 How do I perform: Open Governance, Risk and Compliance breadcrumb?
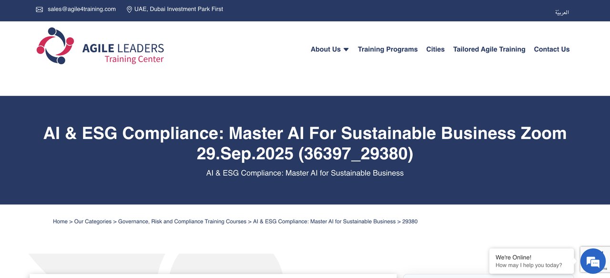point(182,221)
